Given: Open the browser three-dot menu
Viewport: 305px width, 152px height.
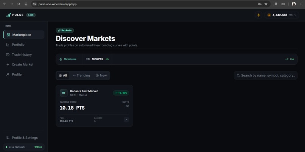Looking at the screenshot, I should pos(301,4).
